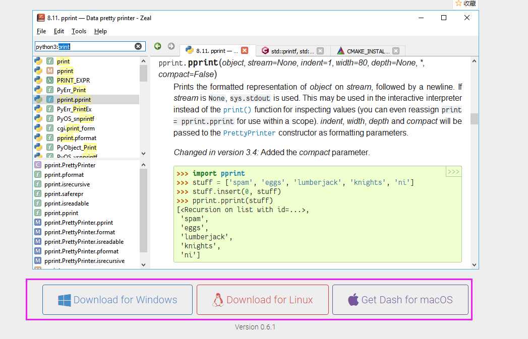Close the std::printf tab
Screen dimensions: 528x339
pos(320,51)
